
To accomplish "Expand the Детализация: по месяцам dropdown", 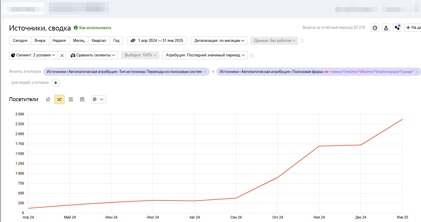I will [219, 41].
